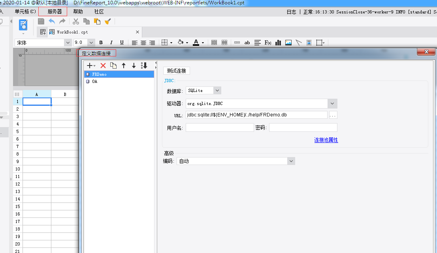
Task: Click the cut scissors icon
Action: (76, 21)
